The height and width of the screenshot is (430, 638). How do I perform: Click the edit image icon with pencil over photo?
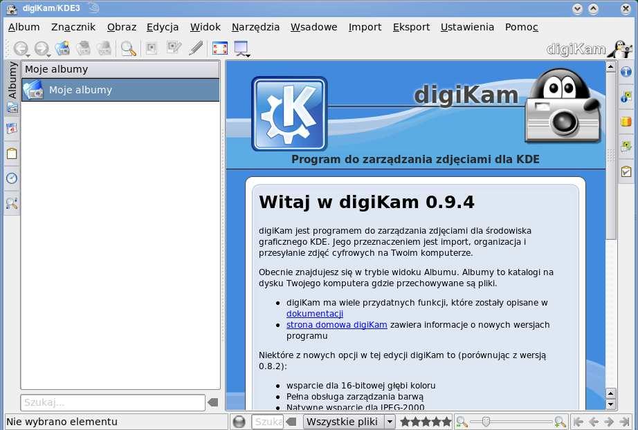click(174, 48)
